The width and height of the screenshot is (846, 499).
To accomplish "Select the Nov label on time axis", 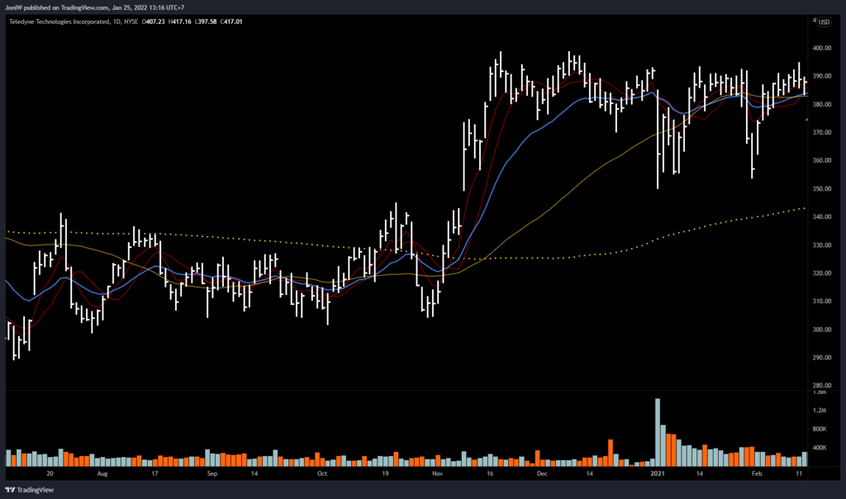I will tap(438, 475).
